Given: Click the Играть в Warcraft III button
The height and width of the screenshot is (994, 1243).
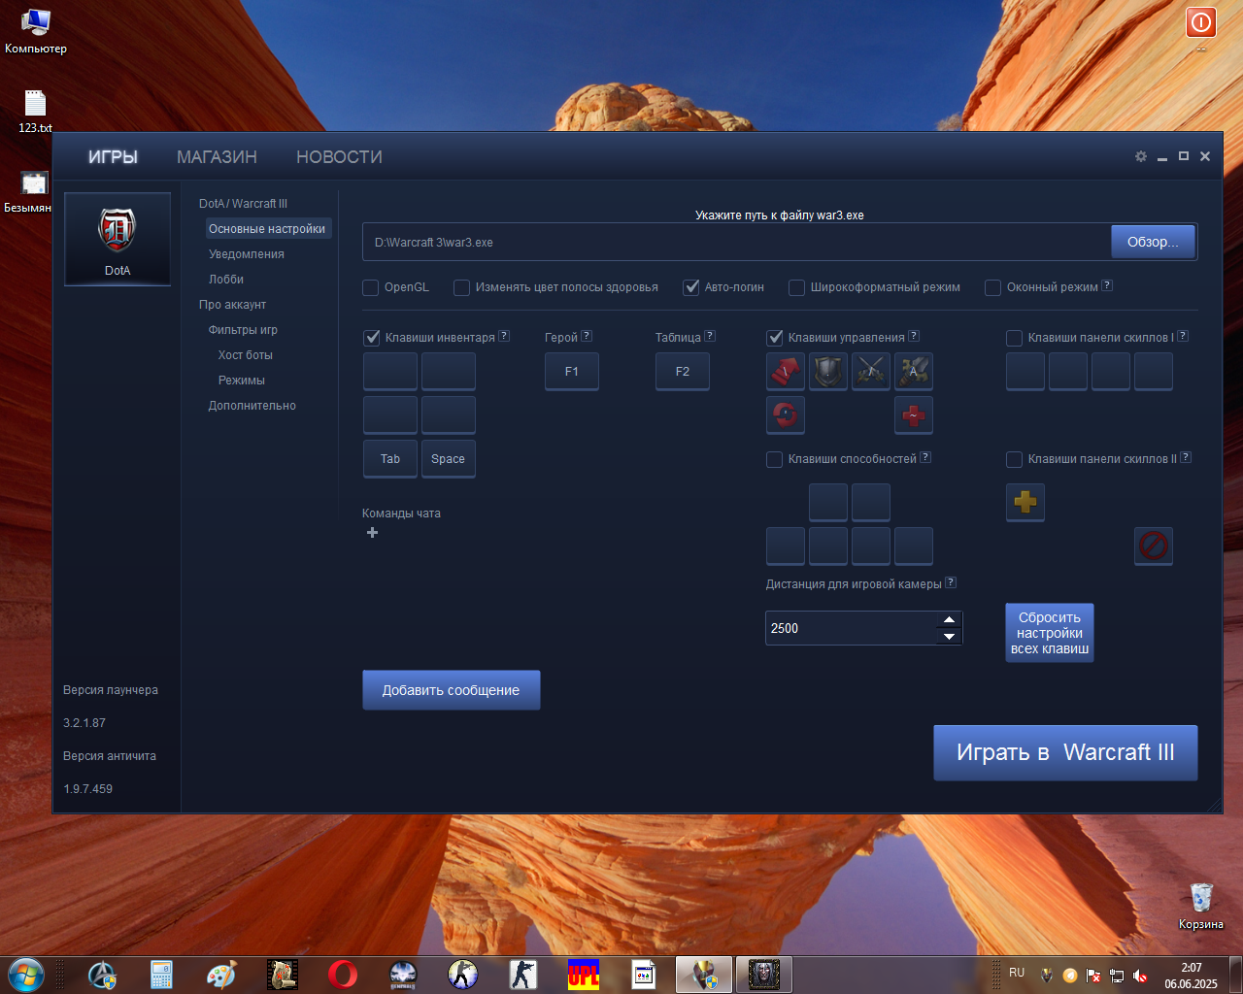Looking at the screenshot, I should pos(1065,752).
